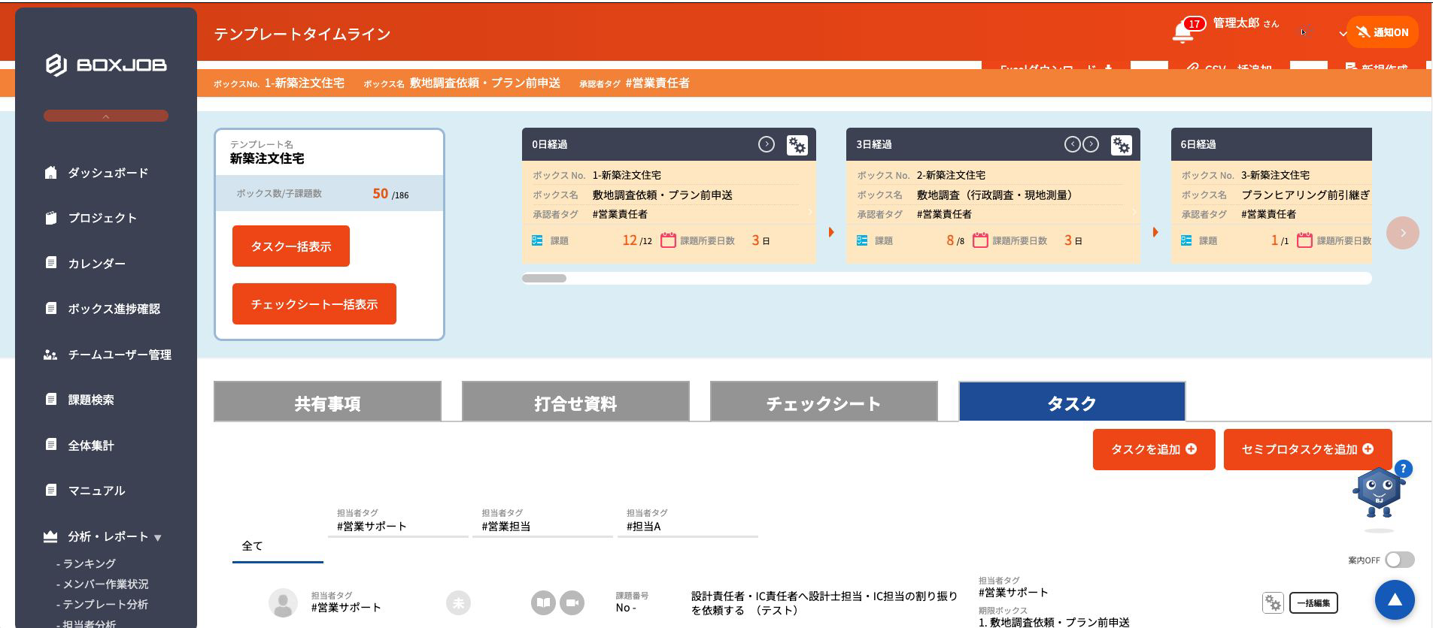
Task: Click the book manual icon on the task row
Action: point(543,602)
